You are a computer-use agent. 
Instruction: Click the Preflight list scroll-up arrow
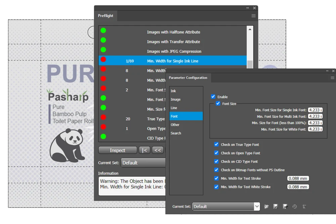pos(250,29)
